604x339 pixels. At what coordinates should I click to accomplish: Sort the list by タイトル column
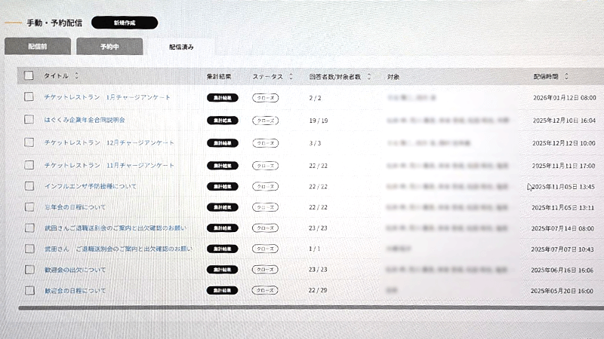click(x=76, y=76)
